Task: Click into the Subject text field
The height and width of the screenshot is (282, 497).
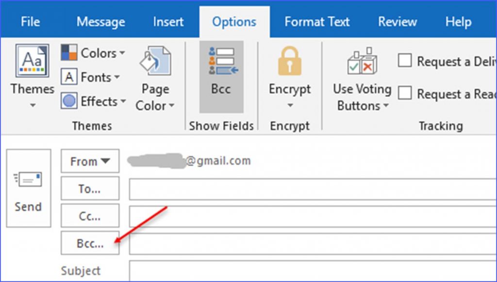Action: (x=311, y=270)
